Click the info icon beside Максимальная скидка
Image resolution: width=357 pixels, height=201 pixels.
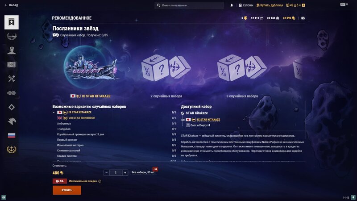pyautogui.click(x=100, y=181)
